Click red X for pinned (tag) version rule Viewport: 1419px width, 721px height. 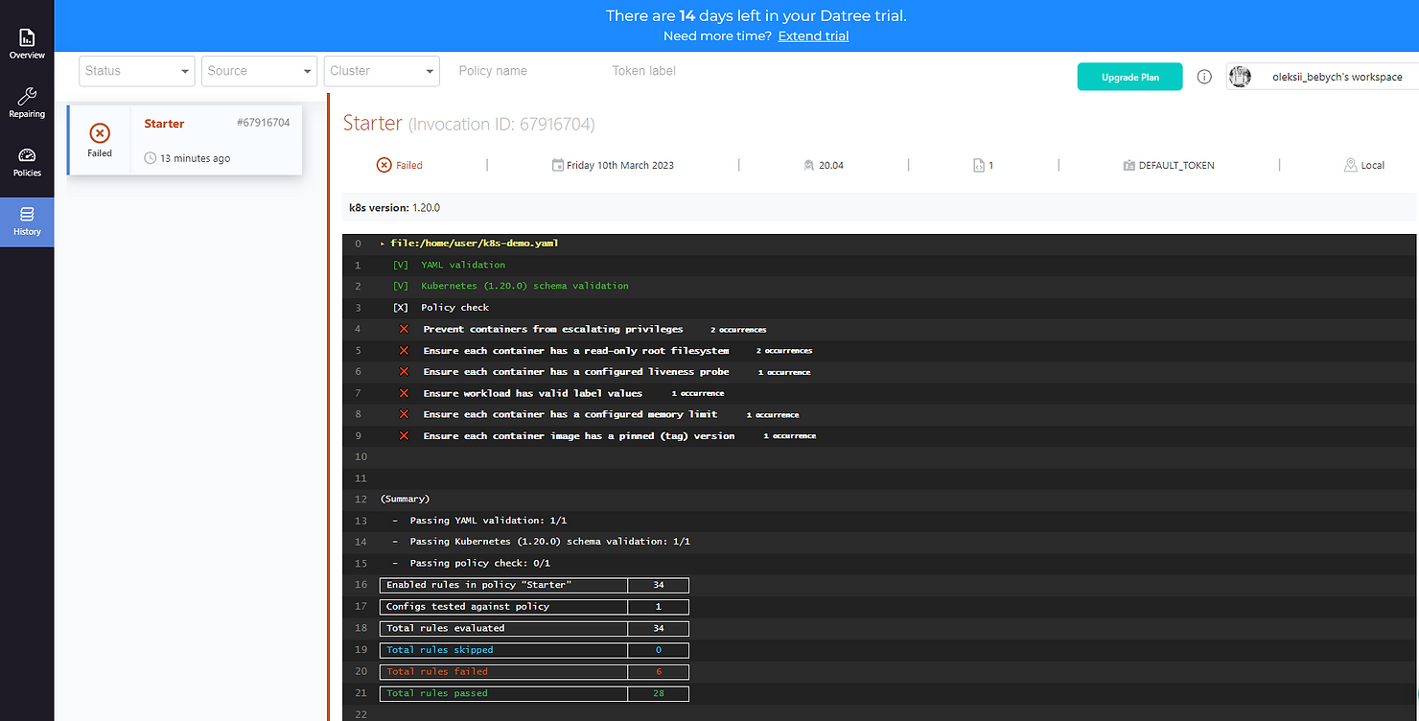click(404, 435)
